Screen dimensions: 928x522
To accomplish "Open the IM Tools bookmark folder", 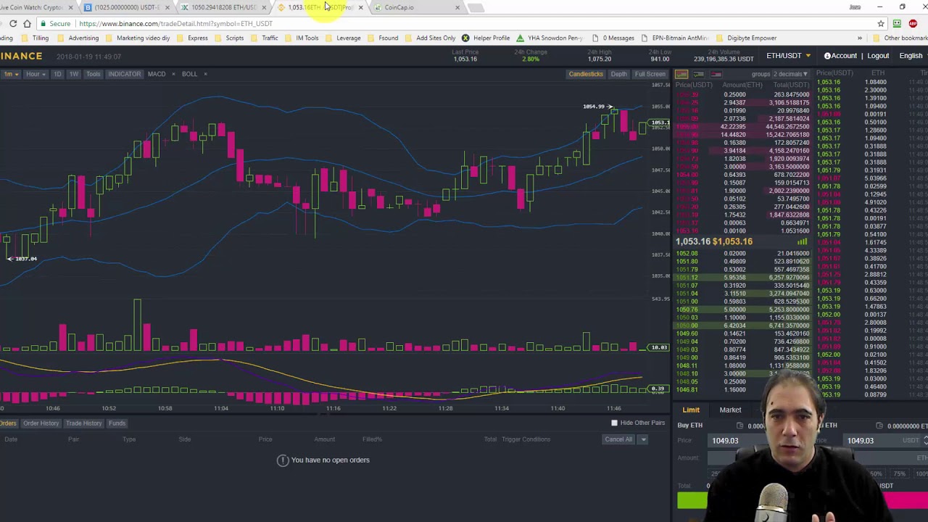I will (302, 38).
